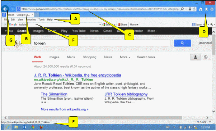The height and width of the screenshot is (131, 216).
Task: Open More results from wikipedia.org link
Action: tap(65, 109)
